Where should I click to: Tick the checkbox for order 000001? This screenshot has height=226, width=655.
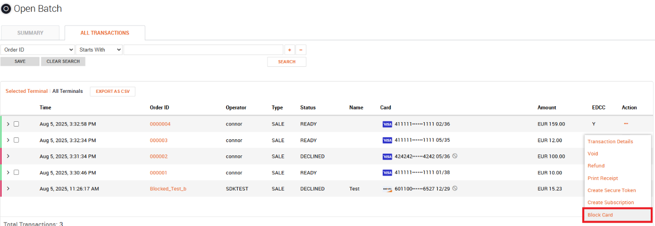[16, 172]
